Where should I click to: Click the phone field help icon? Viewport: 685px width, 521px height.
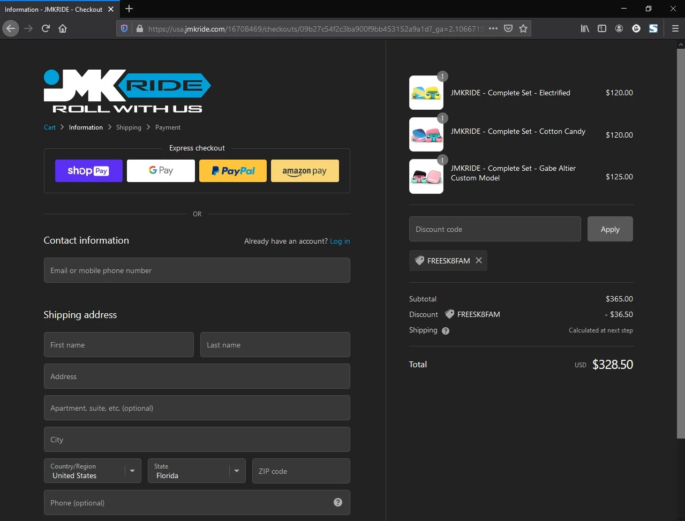tap(338, 502)
